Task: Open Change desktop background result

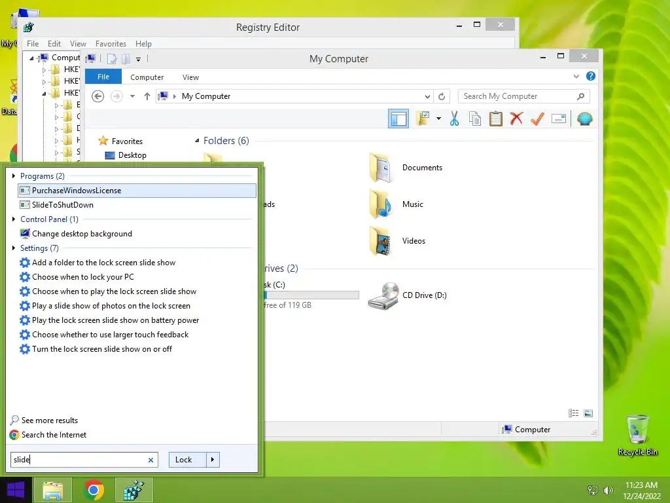Action: pyautogui.click(x=137, y=234)
